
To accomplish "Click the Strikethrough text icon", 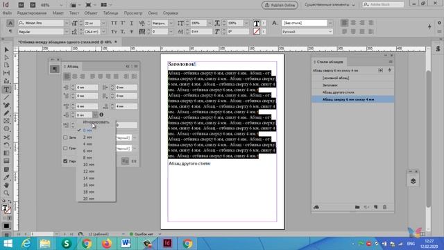I will (131, 32).
